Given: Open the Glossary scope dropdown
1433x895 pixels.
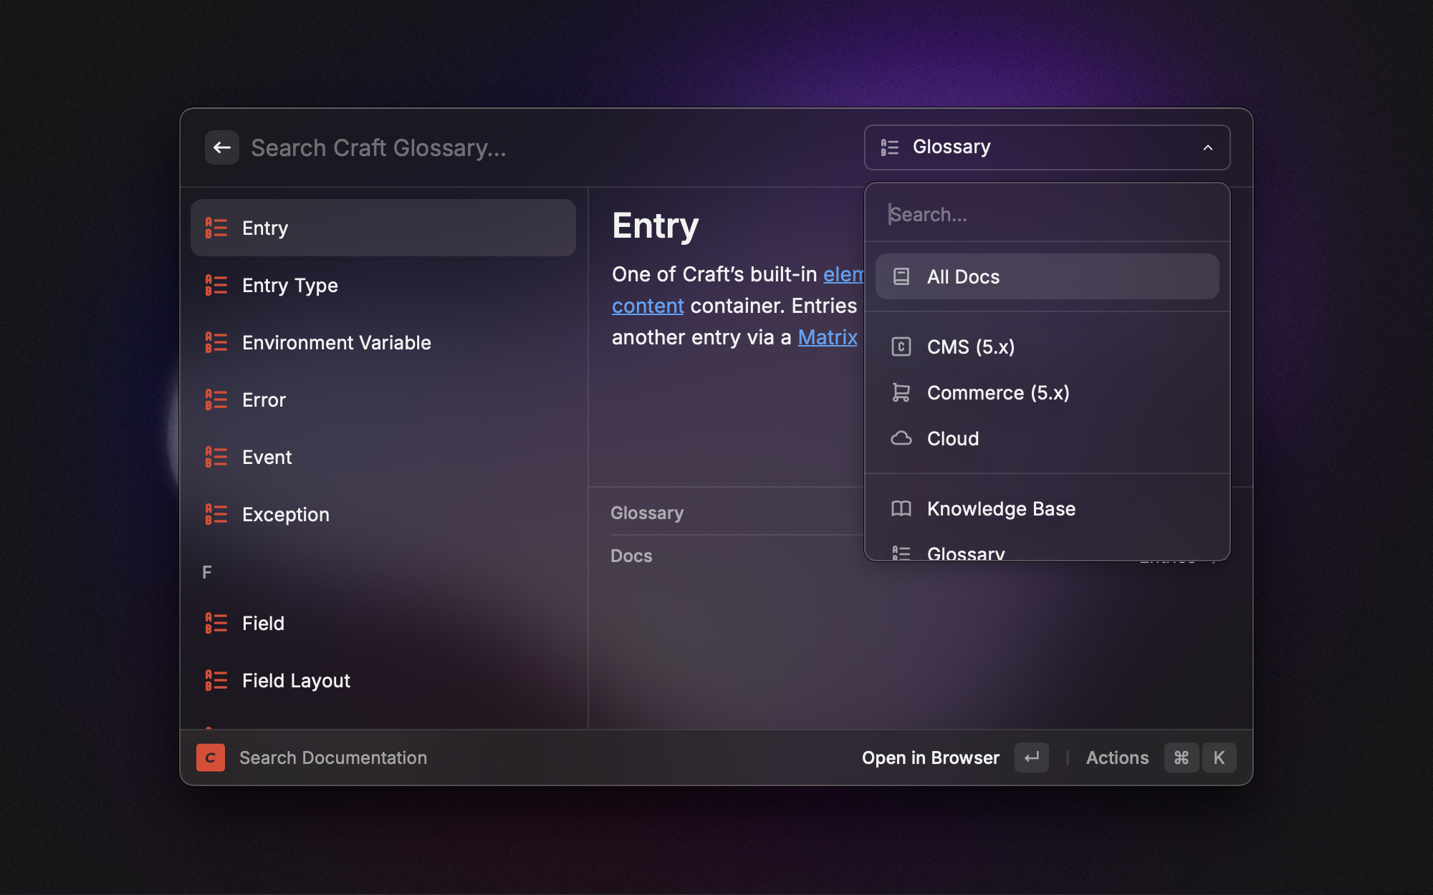Looking at the screenshot, I should 1046,147.
